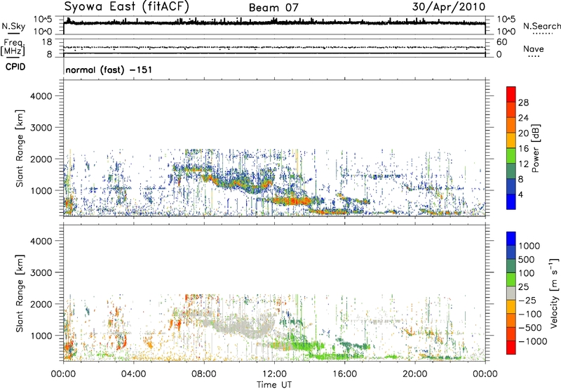This screenshot has height=389, width=561.
Task: Click the velocity colorbar value -25
Action: [527, 300]
